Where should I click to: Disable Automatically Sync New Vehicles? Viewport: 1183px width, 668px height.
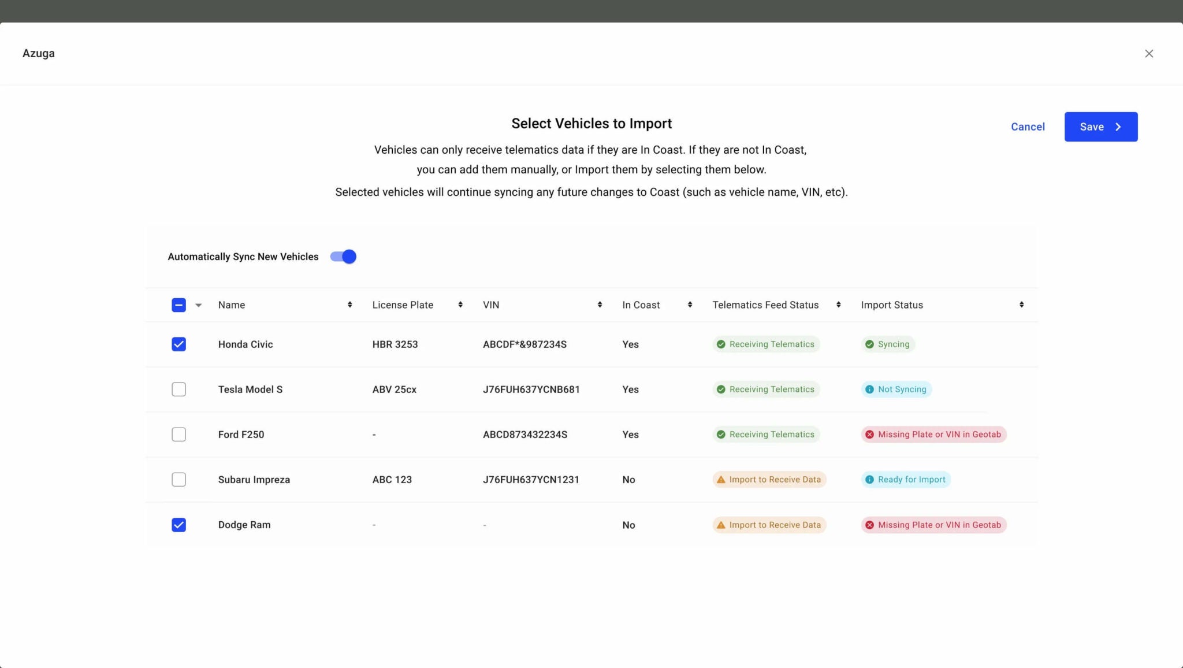pyautogui.click(x=342, y=256)
